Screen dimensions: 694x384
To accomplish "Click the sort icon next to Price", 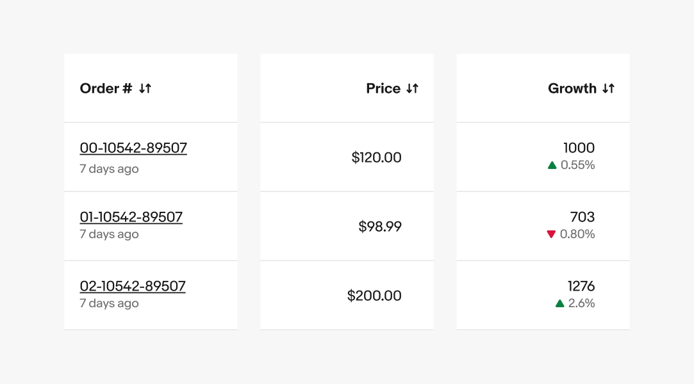I will coord(413,88).
